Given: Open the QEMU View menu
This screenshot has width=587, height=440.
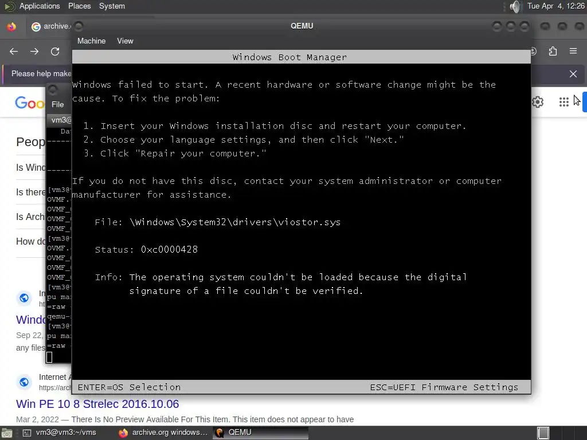Looking at the screenshot, I should point(125,41).
